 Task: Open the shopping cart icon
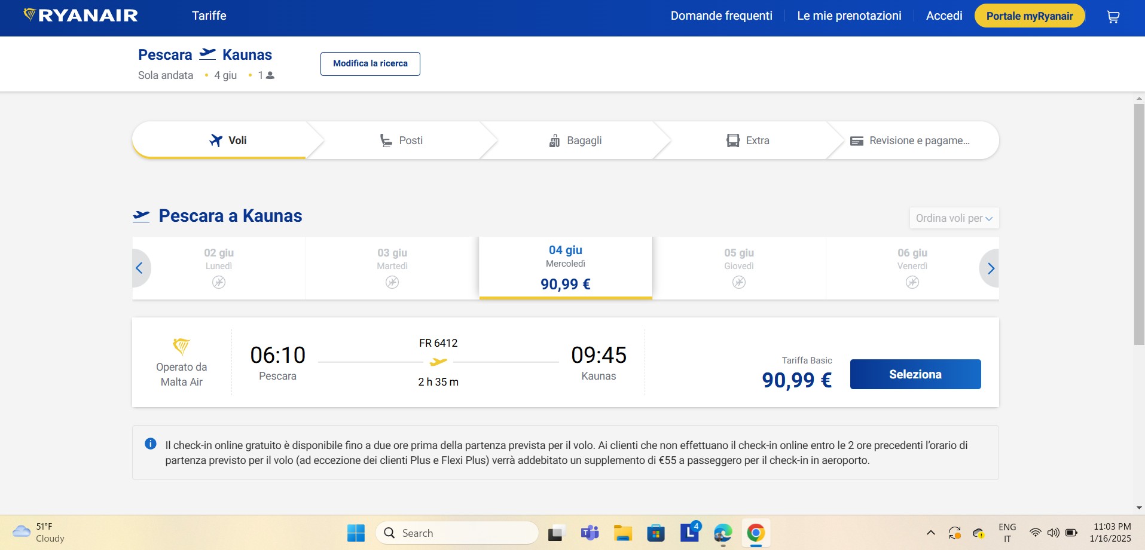pos(1113,17)
